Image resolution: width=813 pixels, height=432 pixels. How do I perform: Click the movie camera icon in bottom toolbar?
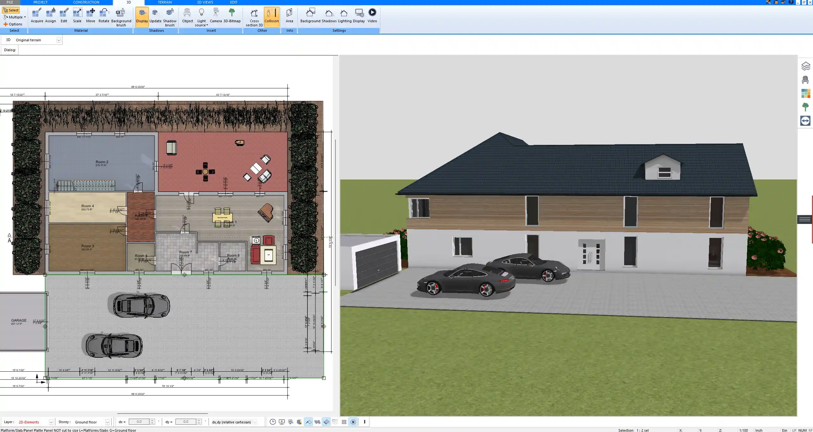pos(291,422)
